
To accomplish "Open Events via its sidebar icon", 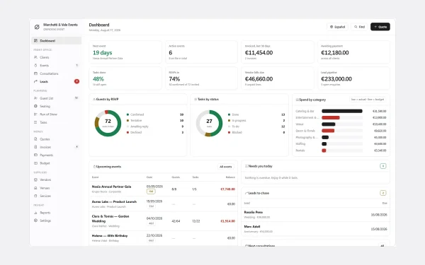I will [x=35, y=66].
